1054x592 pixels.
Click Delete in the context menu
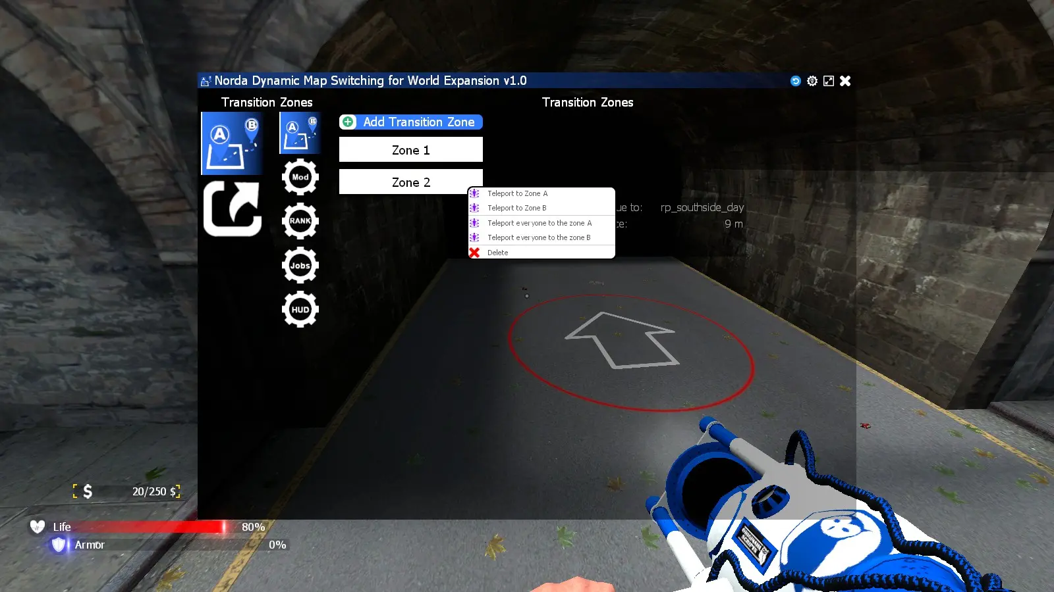point(498,253)
